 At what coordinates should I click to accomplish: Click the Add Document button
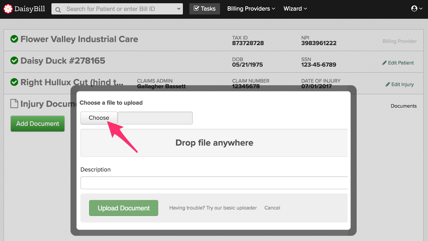(x=38, y=124)
